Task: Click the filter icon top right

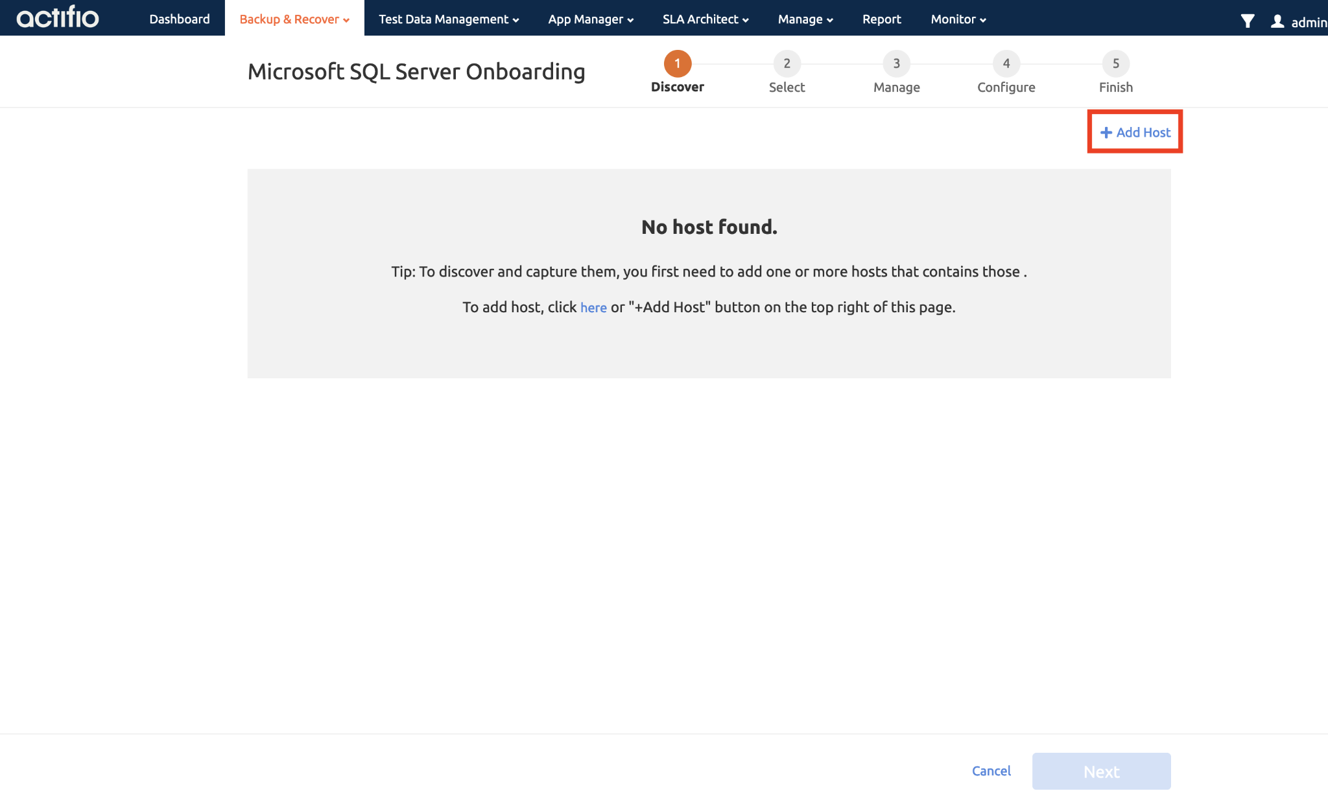Action: [x=1246, y=19]
